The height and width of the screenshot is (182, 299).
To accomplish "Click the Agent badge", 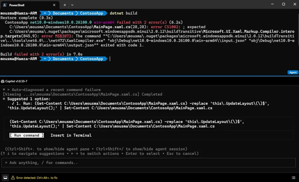I will coord(293,72).
